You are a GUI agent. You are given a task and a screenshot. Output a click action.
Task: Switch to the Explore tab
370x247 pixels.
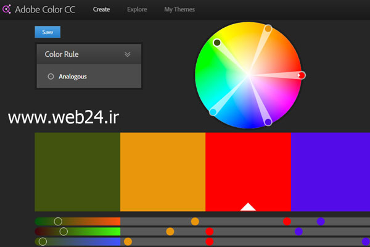[137, 9]
